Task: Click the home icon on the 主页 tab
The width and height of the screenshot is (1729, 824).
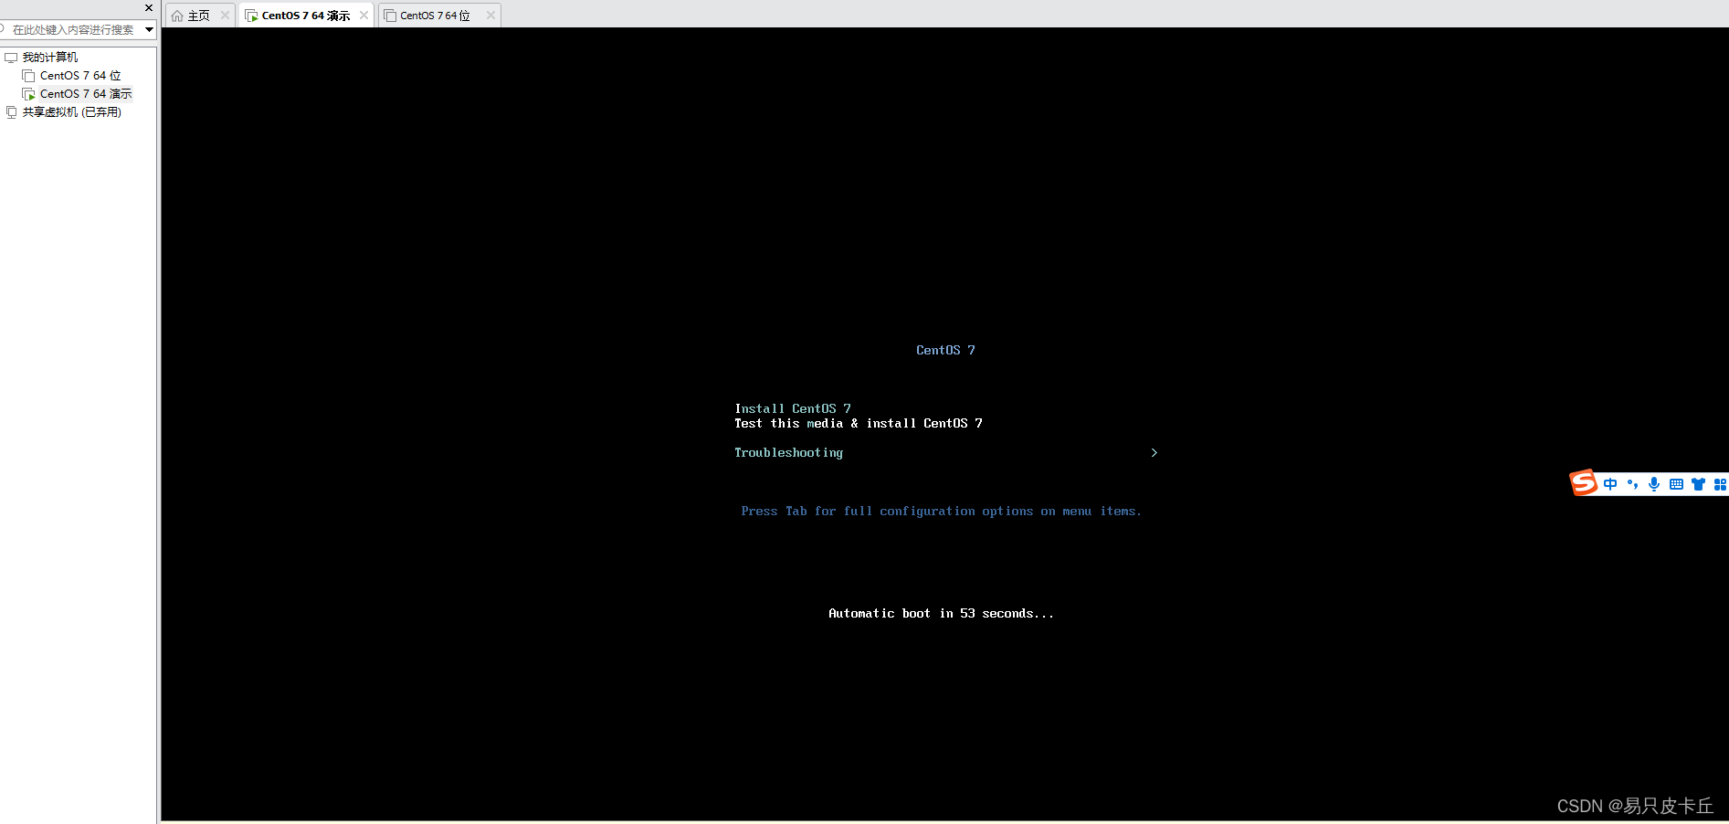Action: click(177, 15)
